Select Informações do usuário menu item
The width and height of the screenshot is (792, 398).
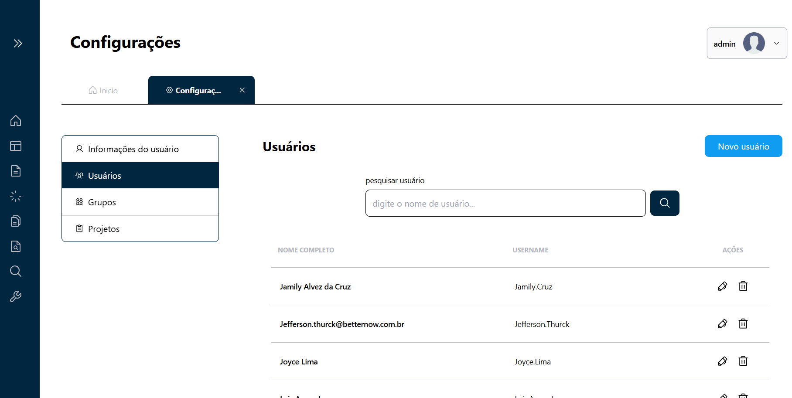coord(140,149)
